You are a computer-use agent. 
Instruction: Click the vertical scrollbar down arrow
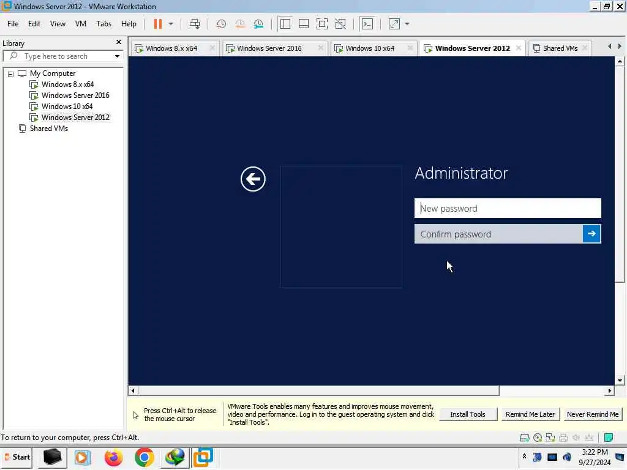click(x=620, y=381)
